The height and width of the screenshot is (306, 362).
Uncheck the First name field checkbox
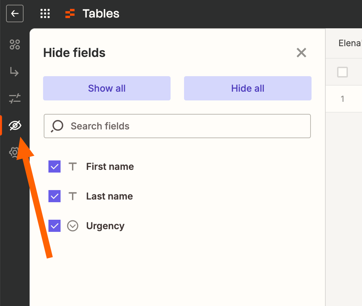tap(55, 166)
